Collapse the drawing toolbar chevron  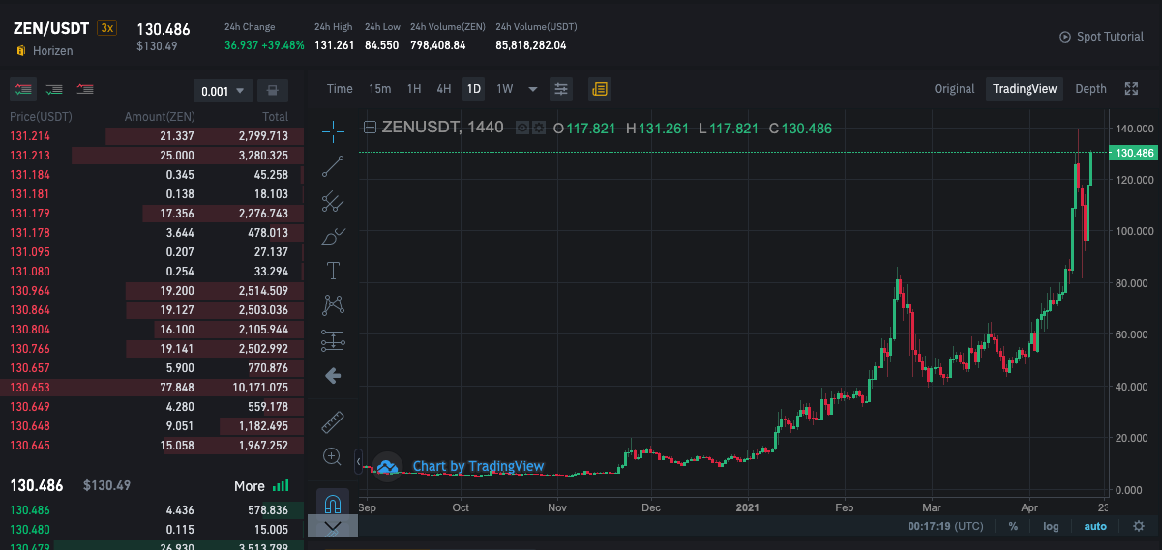pyautogui.click(x=333, y=526)
